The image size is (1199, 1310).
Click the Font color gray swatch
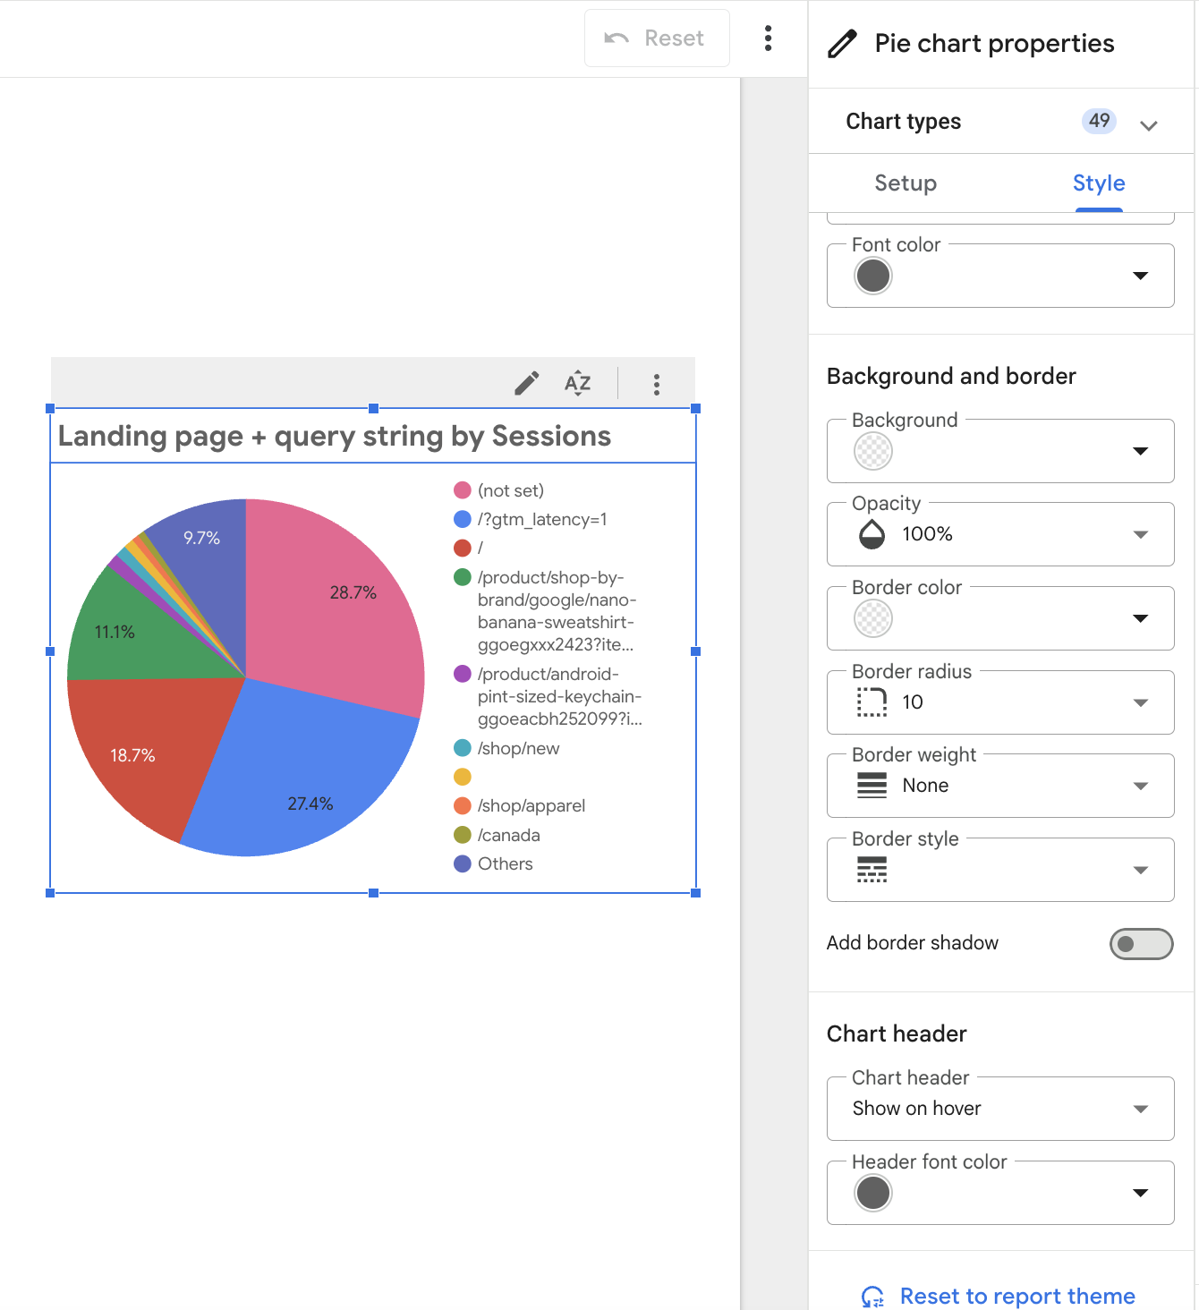click(873, 276)
